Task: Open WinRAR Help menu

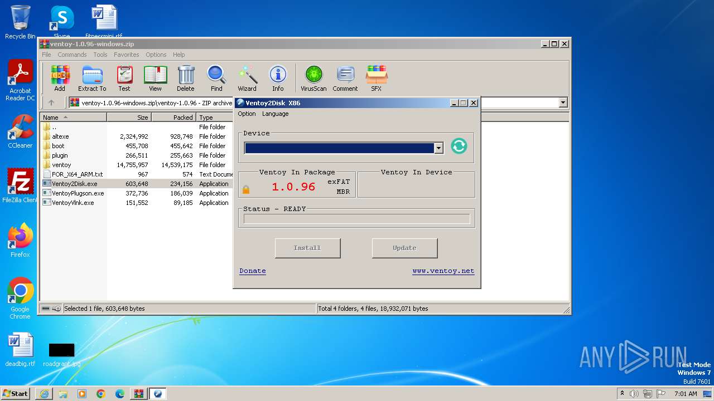Action: [x=178, y=55]
